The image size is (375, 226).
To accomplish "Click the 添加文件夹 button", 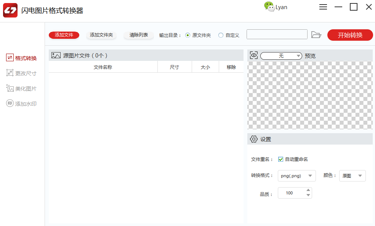I will [x=101, y=35].
